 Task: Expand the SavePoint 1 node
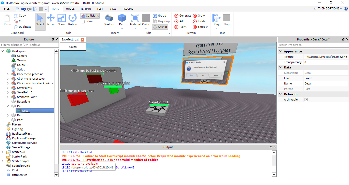8,88
